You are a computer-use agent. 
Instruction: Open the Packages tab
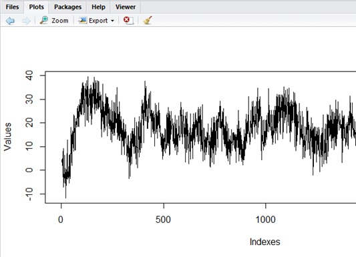pos(67,7)
